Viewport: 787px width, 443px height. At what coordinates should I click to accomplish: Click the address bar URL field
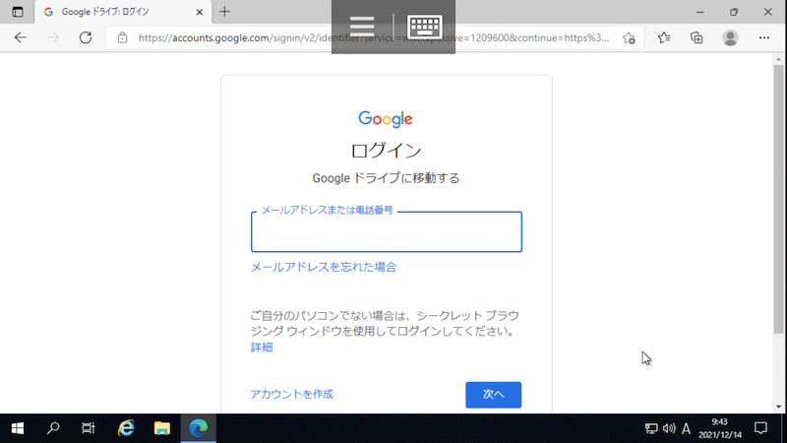374,37
